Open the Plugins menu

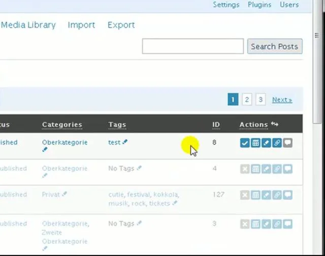259,5
